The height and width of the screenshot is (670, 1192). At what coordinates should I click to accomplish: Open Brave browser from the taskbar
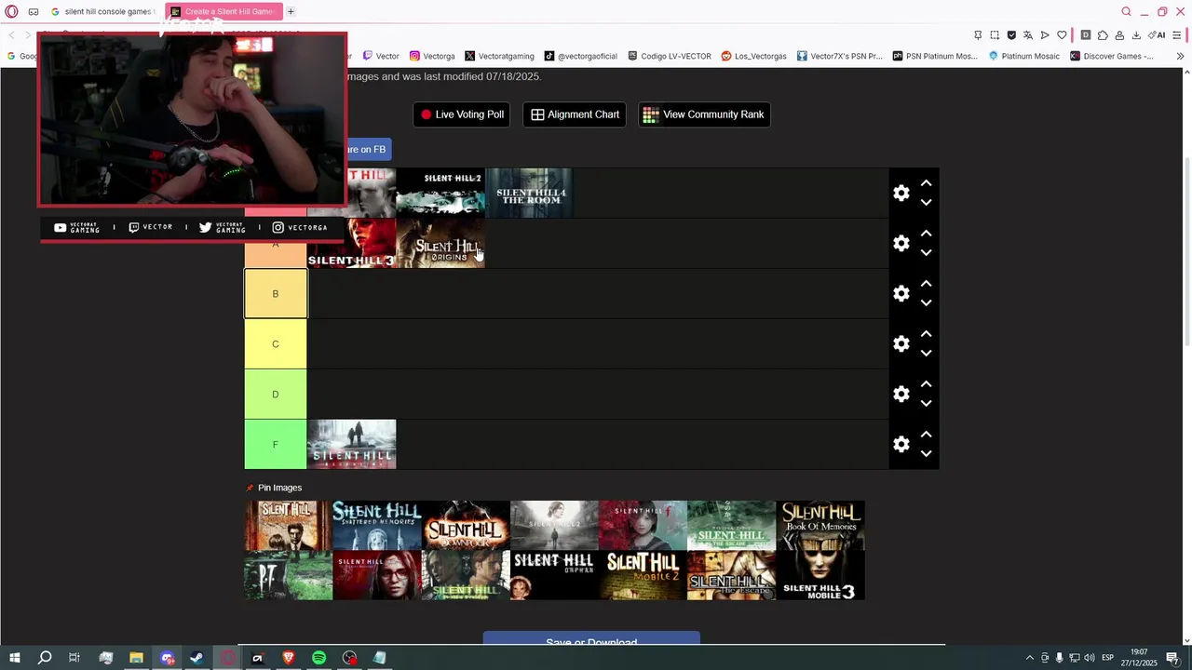click(288, 658)
